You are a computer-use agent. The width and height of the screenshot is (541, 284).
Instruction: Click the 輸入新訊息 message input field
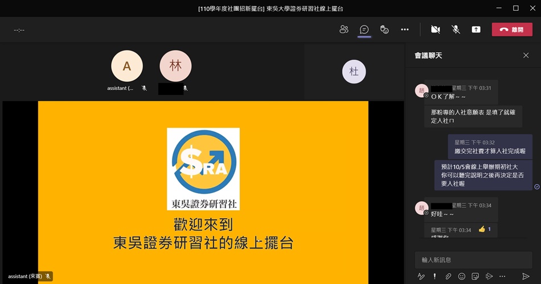tap(473, 260)
